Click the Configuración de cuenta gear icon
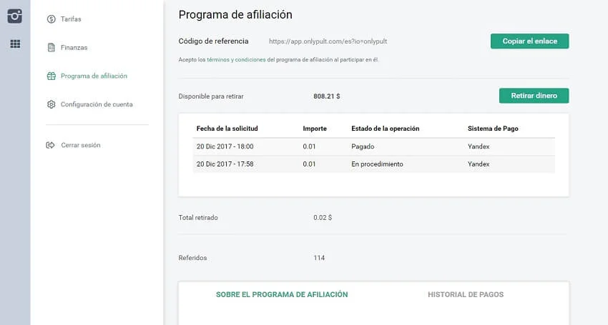The width and height of the screenshot is (608, 325). (x=51, y=104)
